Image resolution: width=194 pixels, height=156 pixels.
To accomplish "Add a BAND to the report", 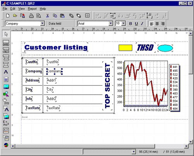I will click(x=6, y=43).
